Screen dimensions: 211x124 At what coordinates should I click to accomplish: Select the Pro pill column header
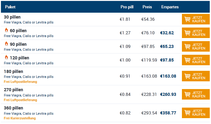pyautogui.click(x=127, y=7)
